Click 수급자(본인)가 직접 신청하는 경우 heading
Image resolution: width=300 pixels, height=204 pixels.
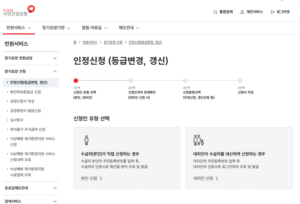(110, 154)
